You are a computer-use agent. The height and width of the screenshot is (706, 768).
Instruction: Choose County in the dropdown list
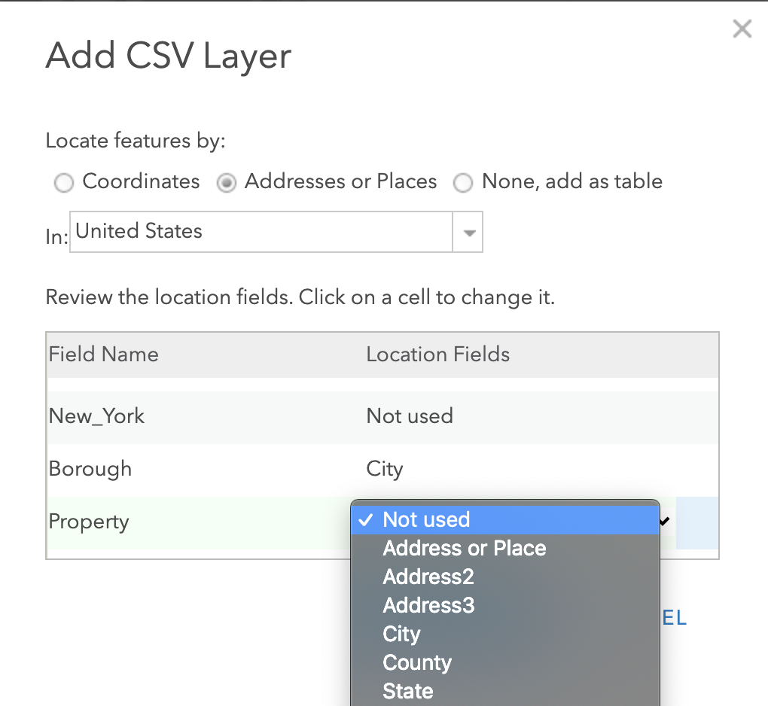click(505, 662)
